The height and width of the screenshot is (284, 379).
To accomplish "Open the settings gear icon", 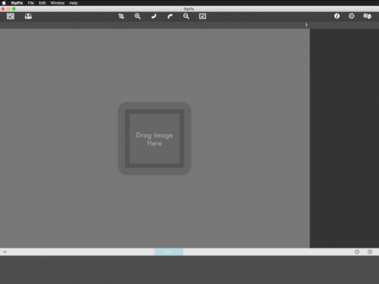I will click(352, 16).
